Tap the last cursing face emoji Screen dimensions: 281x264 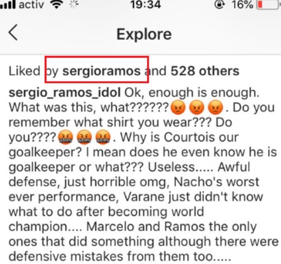103,137
